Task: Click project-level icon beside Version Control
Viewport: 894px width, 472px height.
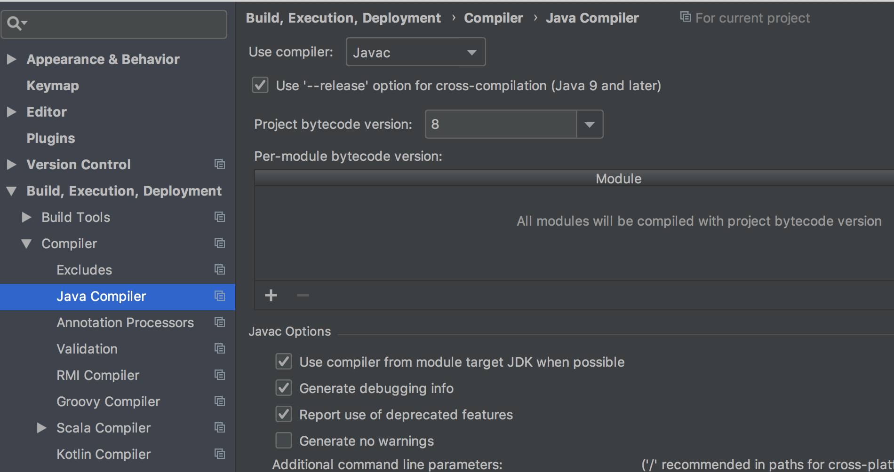Action: point(219,165)
